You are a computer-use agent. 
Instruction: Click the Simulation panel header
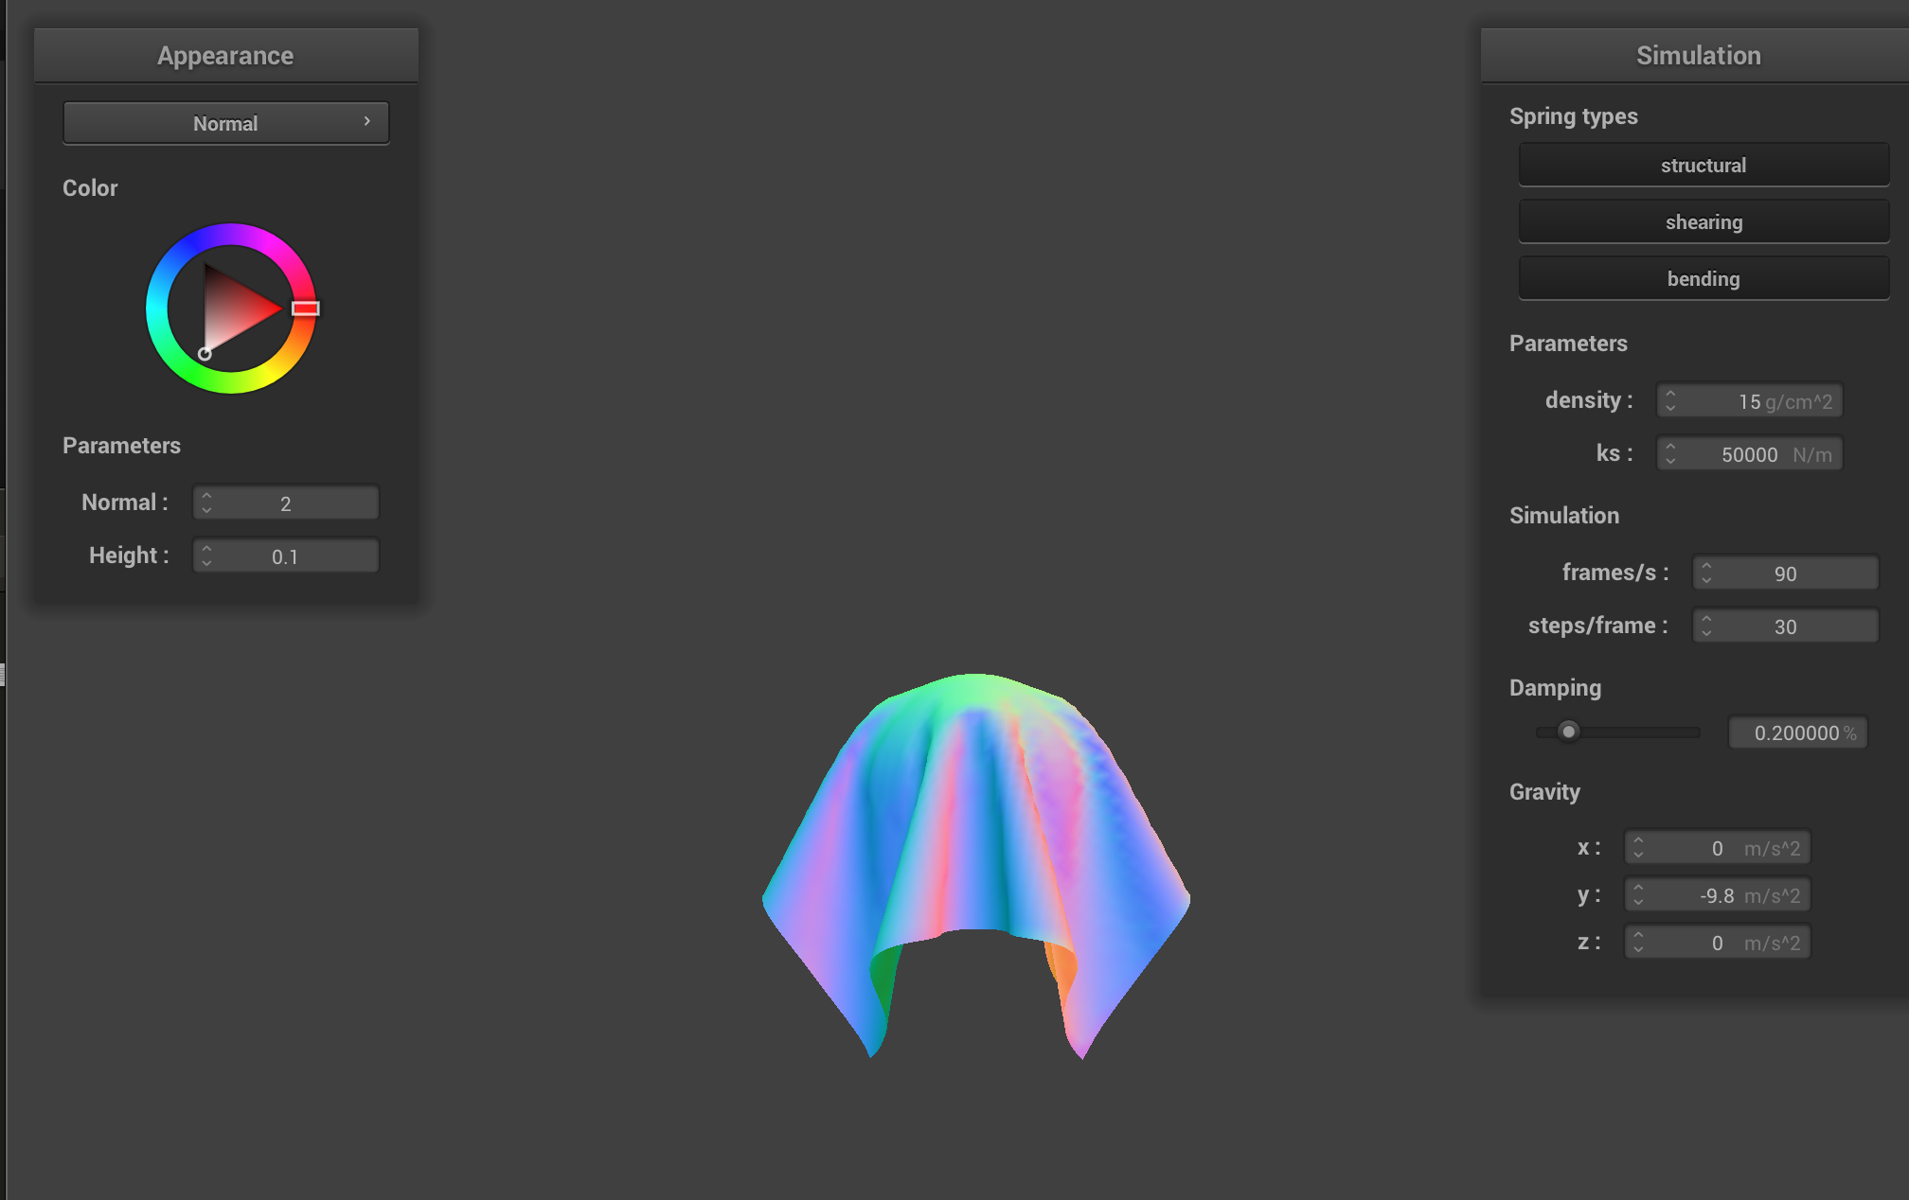(1698, 56)
